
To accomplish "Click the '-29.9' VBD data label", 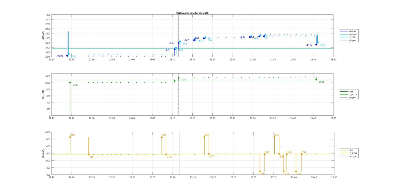I will pyautogui.click(x=60, y=56).
